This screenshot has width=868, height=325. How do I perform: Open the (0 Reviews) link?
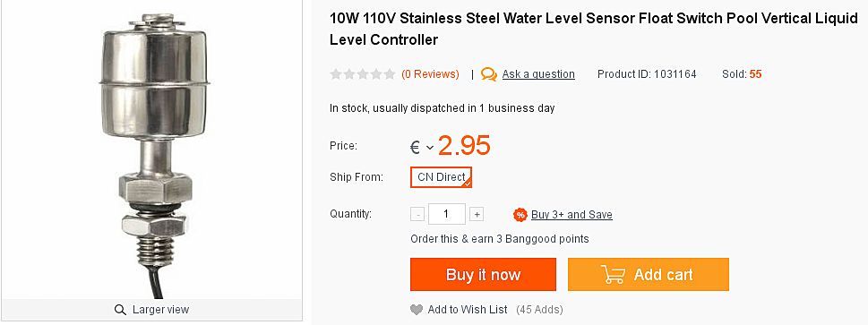(430, 74)
